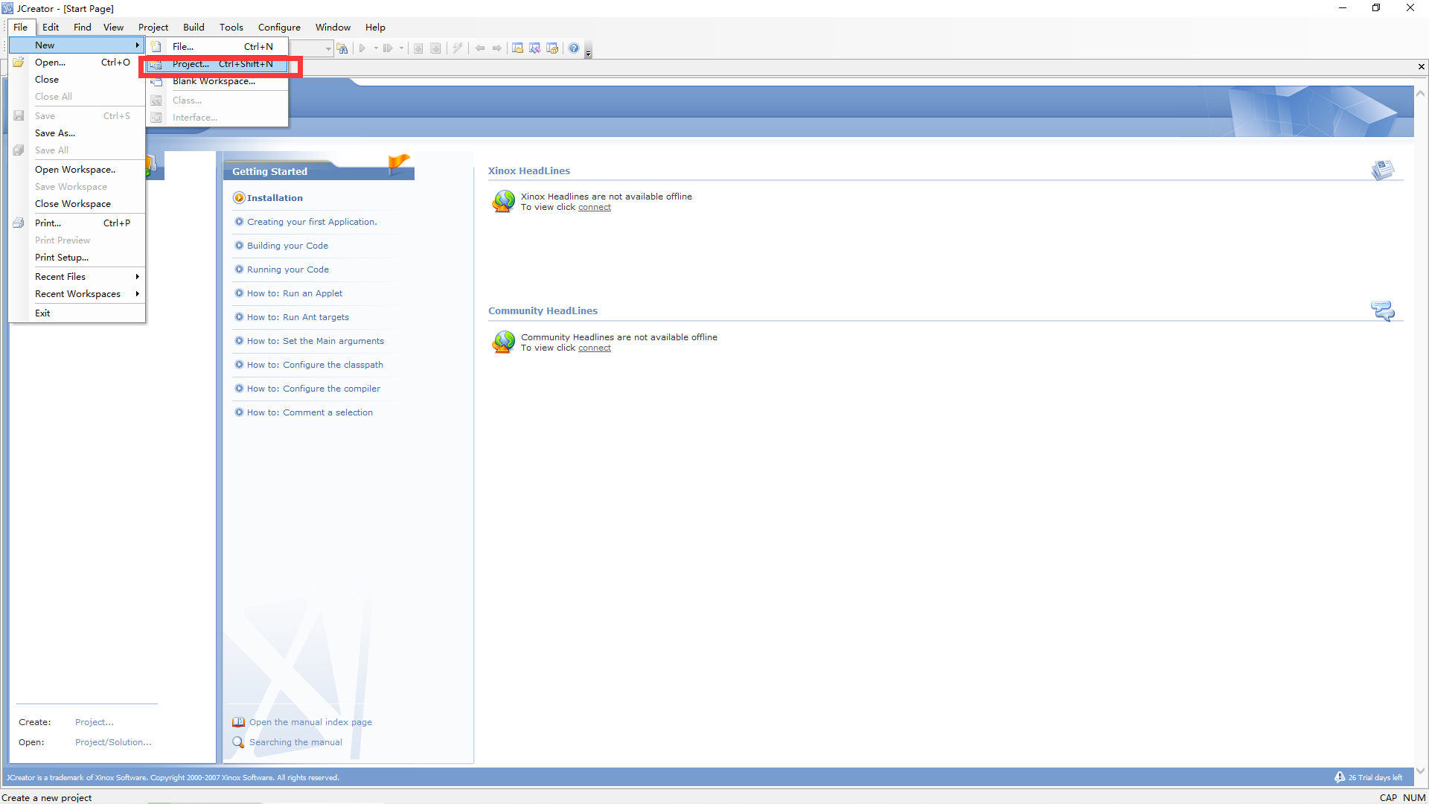Click connect link under Xinox Headlines
This screenshot has width=1429, height=804.
pos(594,208)
